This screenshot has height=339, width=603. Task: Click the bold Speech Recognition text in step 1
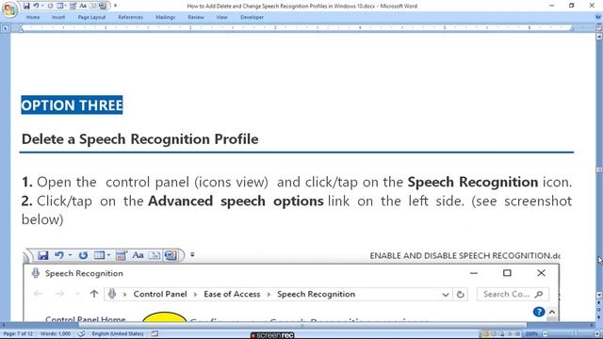click(473, 182)
